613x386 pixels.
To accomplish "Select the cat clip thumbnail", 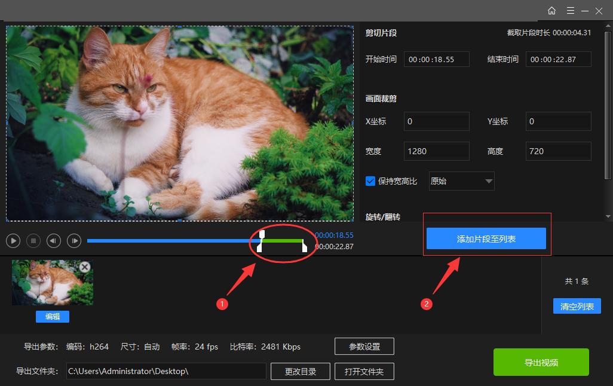I will [52, 281].
